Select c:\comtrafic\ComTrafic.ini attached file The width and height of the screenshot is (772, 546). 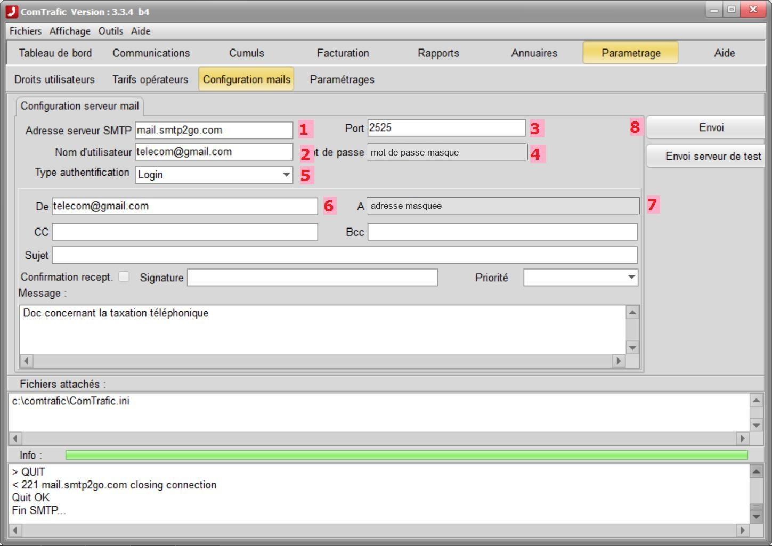[x=71, y=401]
